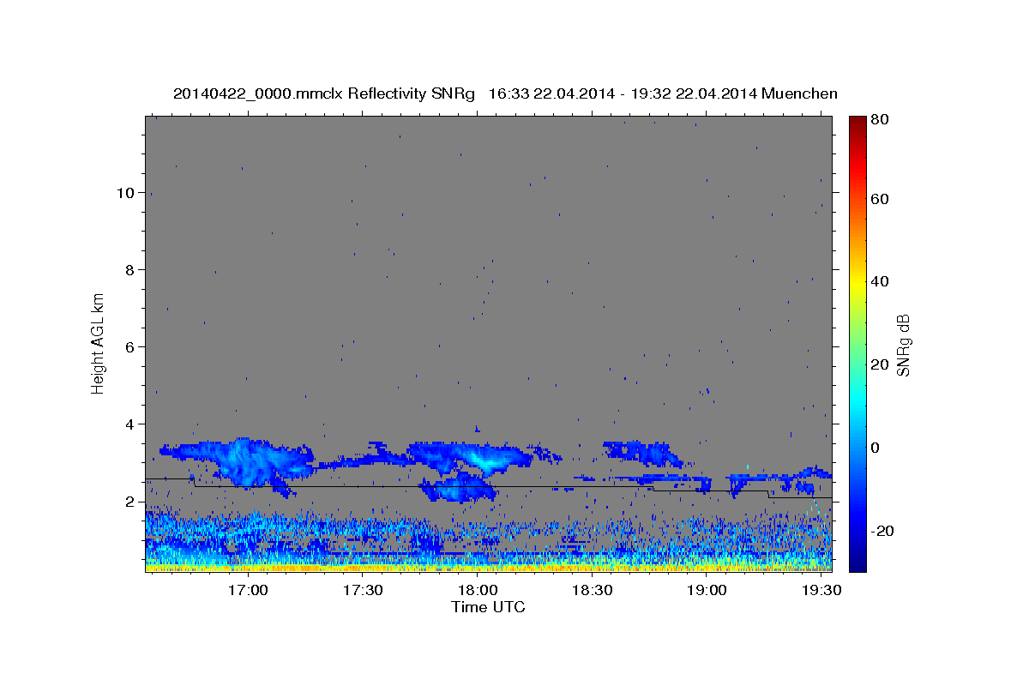Click the height tick label 6
This screenshot has width=1029, height=686.
(129, 346)
